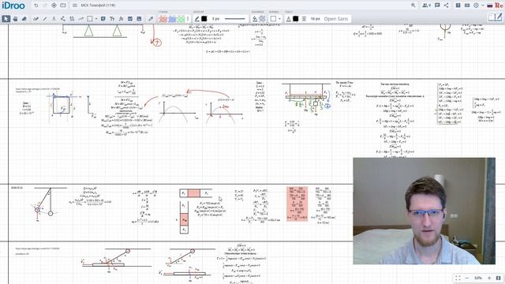Apply the green style preset
505x284 pixels.
click(181, 19)
